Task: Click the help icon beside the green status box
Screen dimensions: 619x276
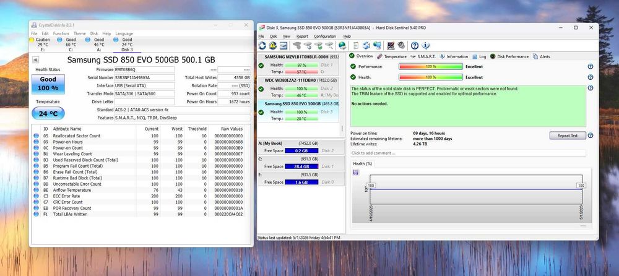Action: coord(591,88)
